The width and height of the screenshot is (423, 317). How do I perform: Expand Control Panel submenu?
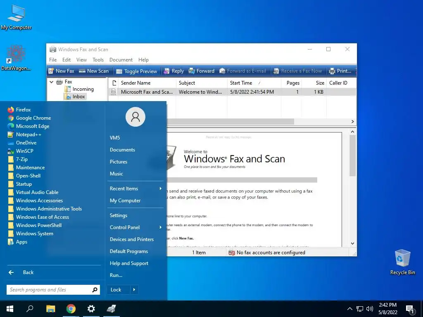(135, 227)
